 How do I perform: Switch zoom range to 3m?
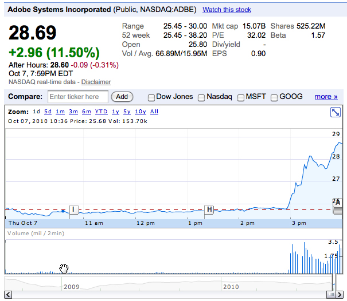(x=73, y=112)
